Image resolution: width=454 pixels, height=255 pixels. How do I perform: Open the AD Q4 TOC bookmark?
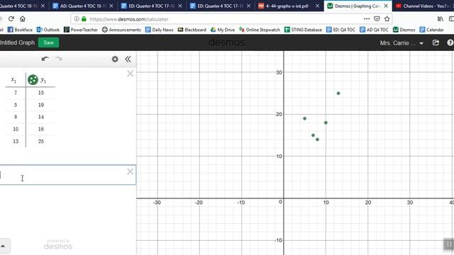(374, 30)
